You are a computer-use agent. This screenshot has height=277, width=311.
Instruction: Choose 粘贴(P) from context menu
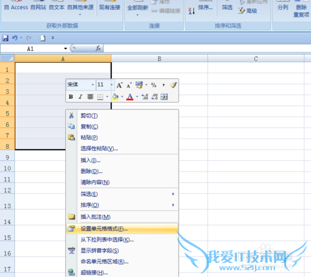point(123,137)
